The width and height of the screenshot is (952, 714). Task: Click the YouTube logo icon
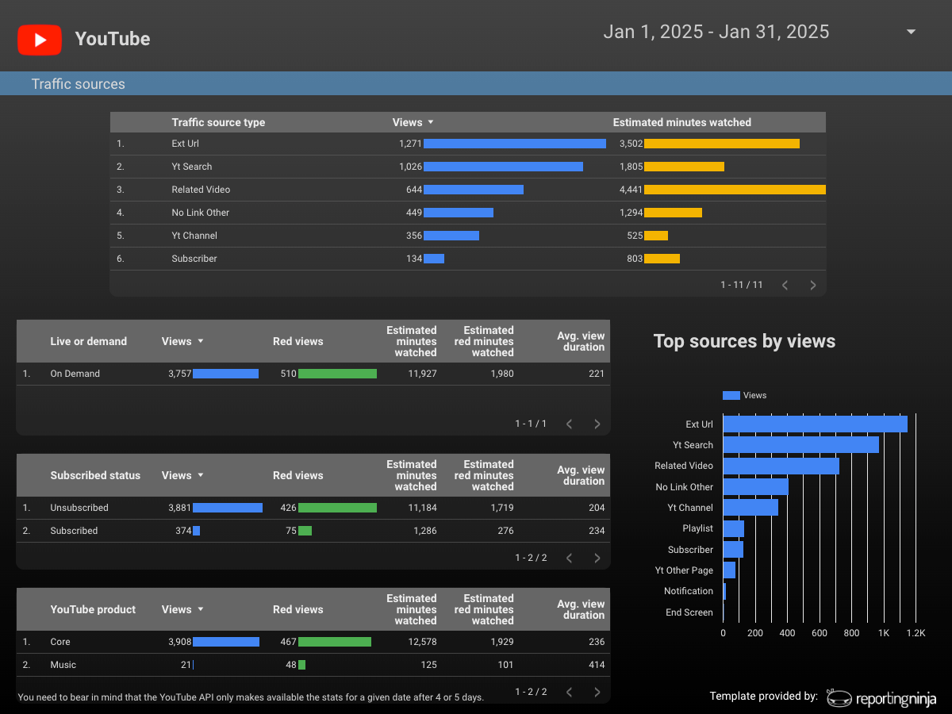point(40,39)
